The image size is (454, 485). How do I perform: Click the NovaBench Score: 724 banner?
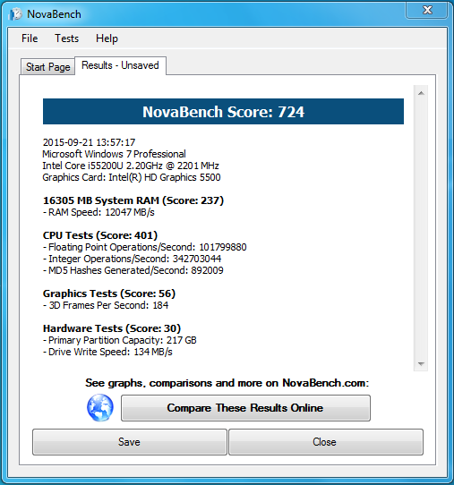(223, 112)
